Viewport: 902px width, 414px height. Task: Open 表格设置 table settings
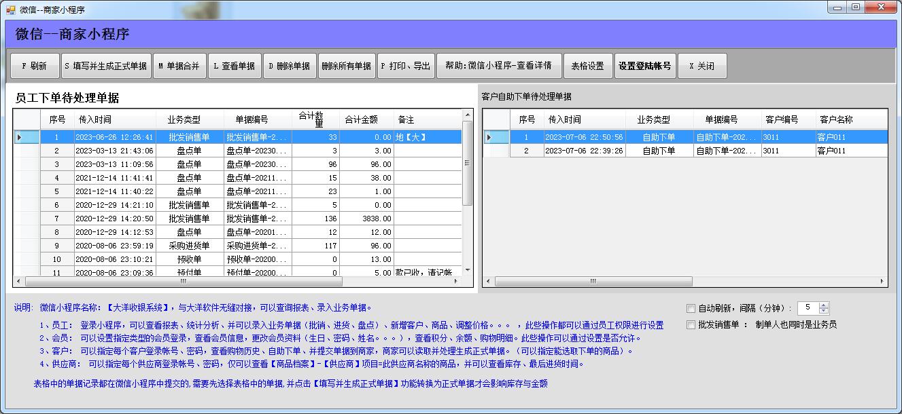click(588, 66)
